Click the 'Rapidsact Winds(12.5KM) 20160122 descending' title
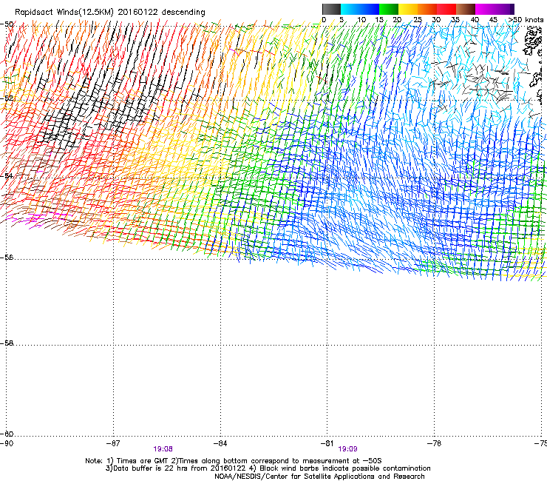 pyautogui.click(x=110, y=13)
